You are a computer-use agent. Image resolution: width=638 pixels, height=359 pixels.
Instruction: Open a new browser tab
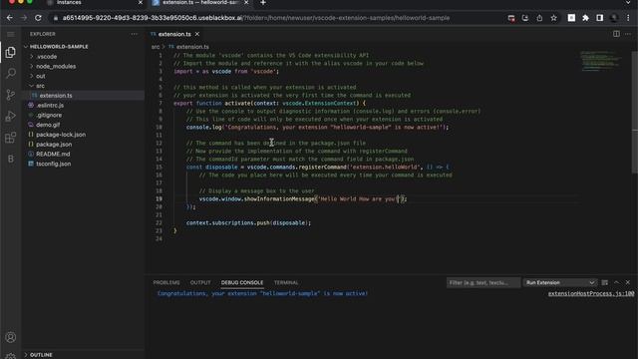click(263, 3)
